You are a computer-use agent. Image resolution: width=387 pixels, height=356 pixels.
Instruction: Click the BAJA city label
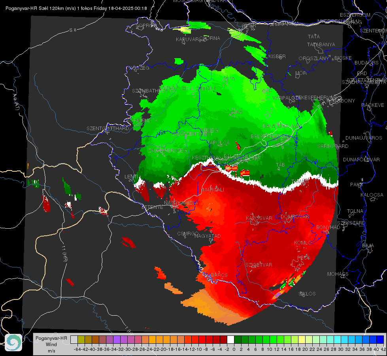(368, 246)
